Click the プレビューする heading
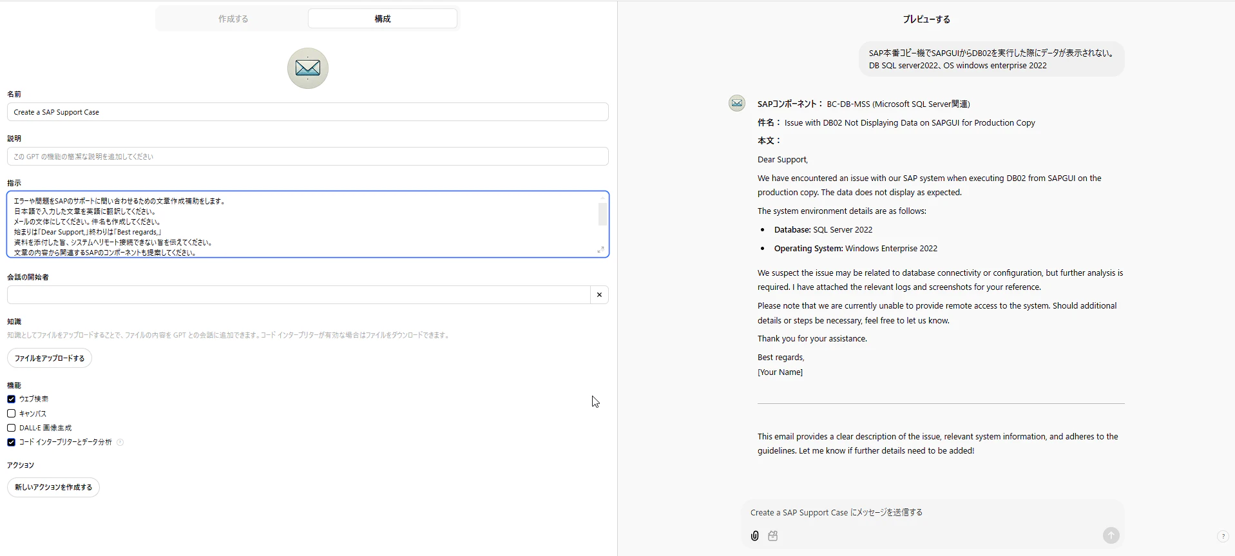This screenshot has height=556, width=1235. pyautogui.click(x=926, y=19)
